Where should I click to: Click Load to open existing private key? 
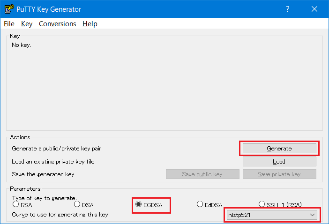pos(279,162)
